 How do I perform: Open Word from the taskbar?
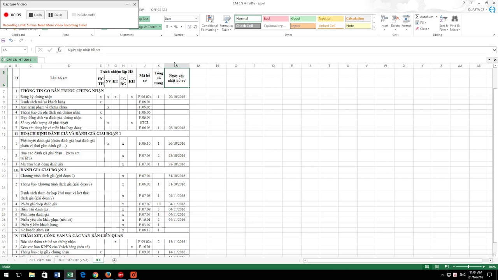click(x=57, y=275)
